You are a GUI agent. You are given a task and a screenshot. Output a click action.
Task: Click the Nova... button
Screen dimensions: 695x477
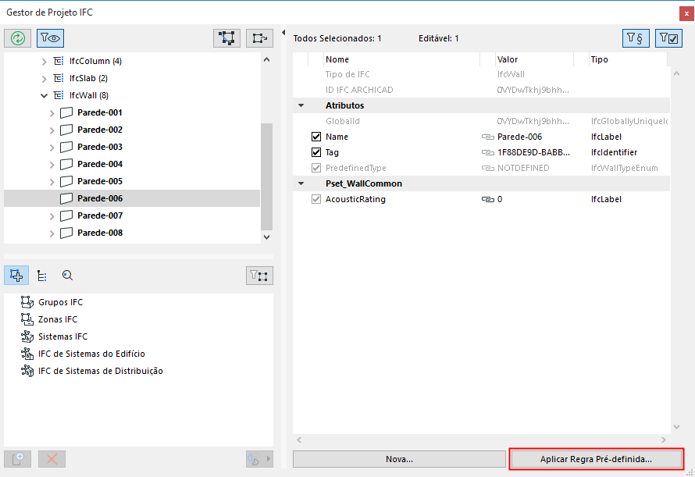(399, 459)
